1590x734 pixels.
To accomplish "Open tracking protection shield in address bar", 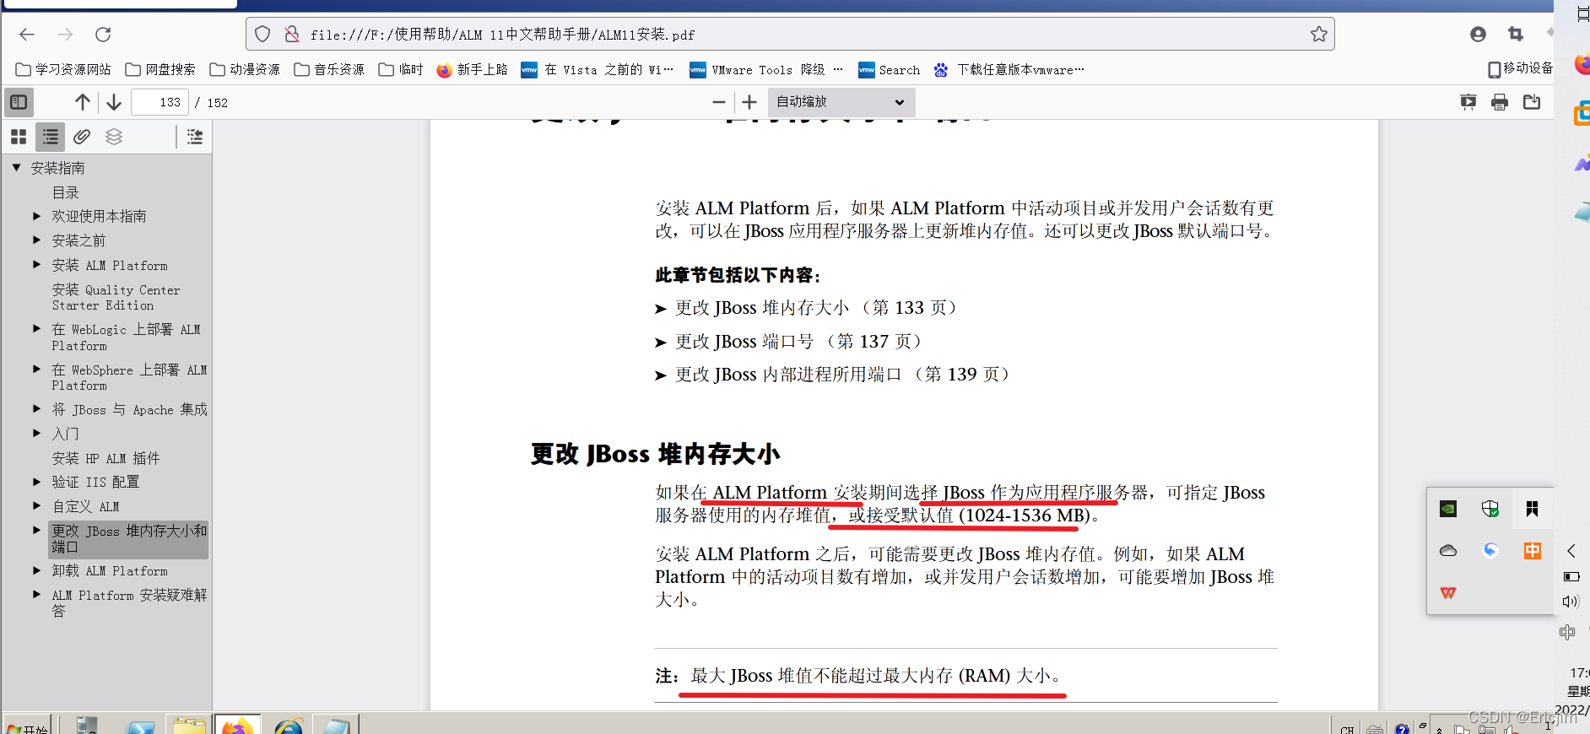I will coord(262,34).
